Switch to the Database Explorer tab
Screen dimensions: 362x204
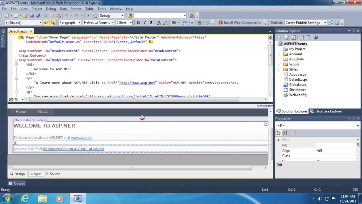(x=326, y=111)
